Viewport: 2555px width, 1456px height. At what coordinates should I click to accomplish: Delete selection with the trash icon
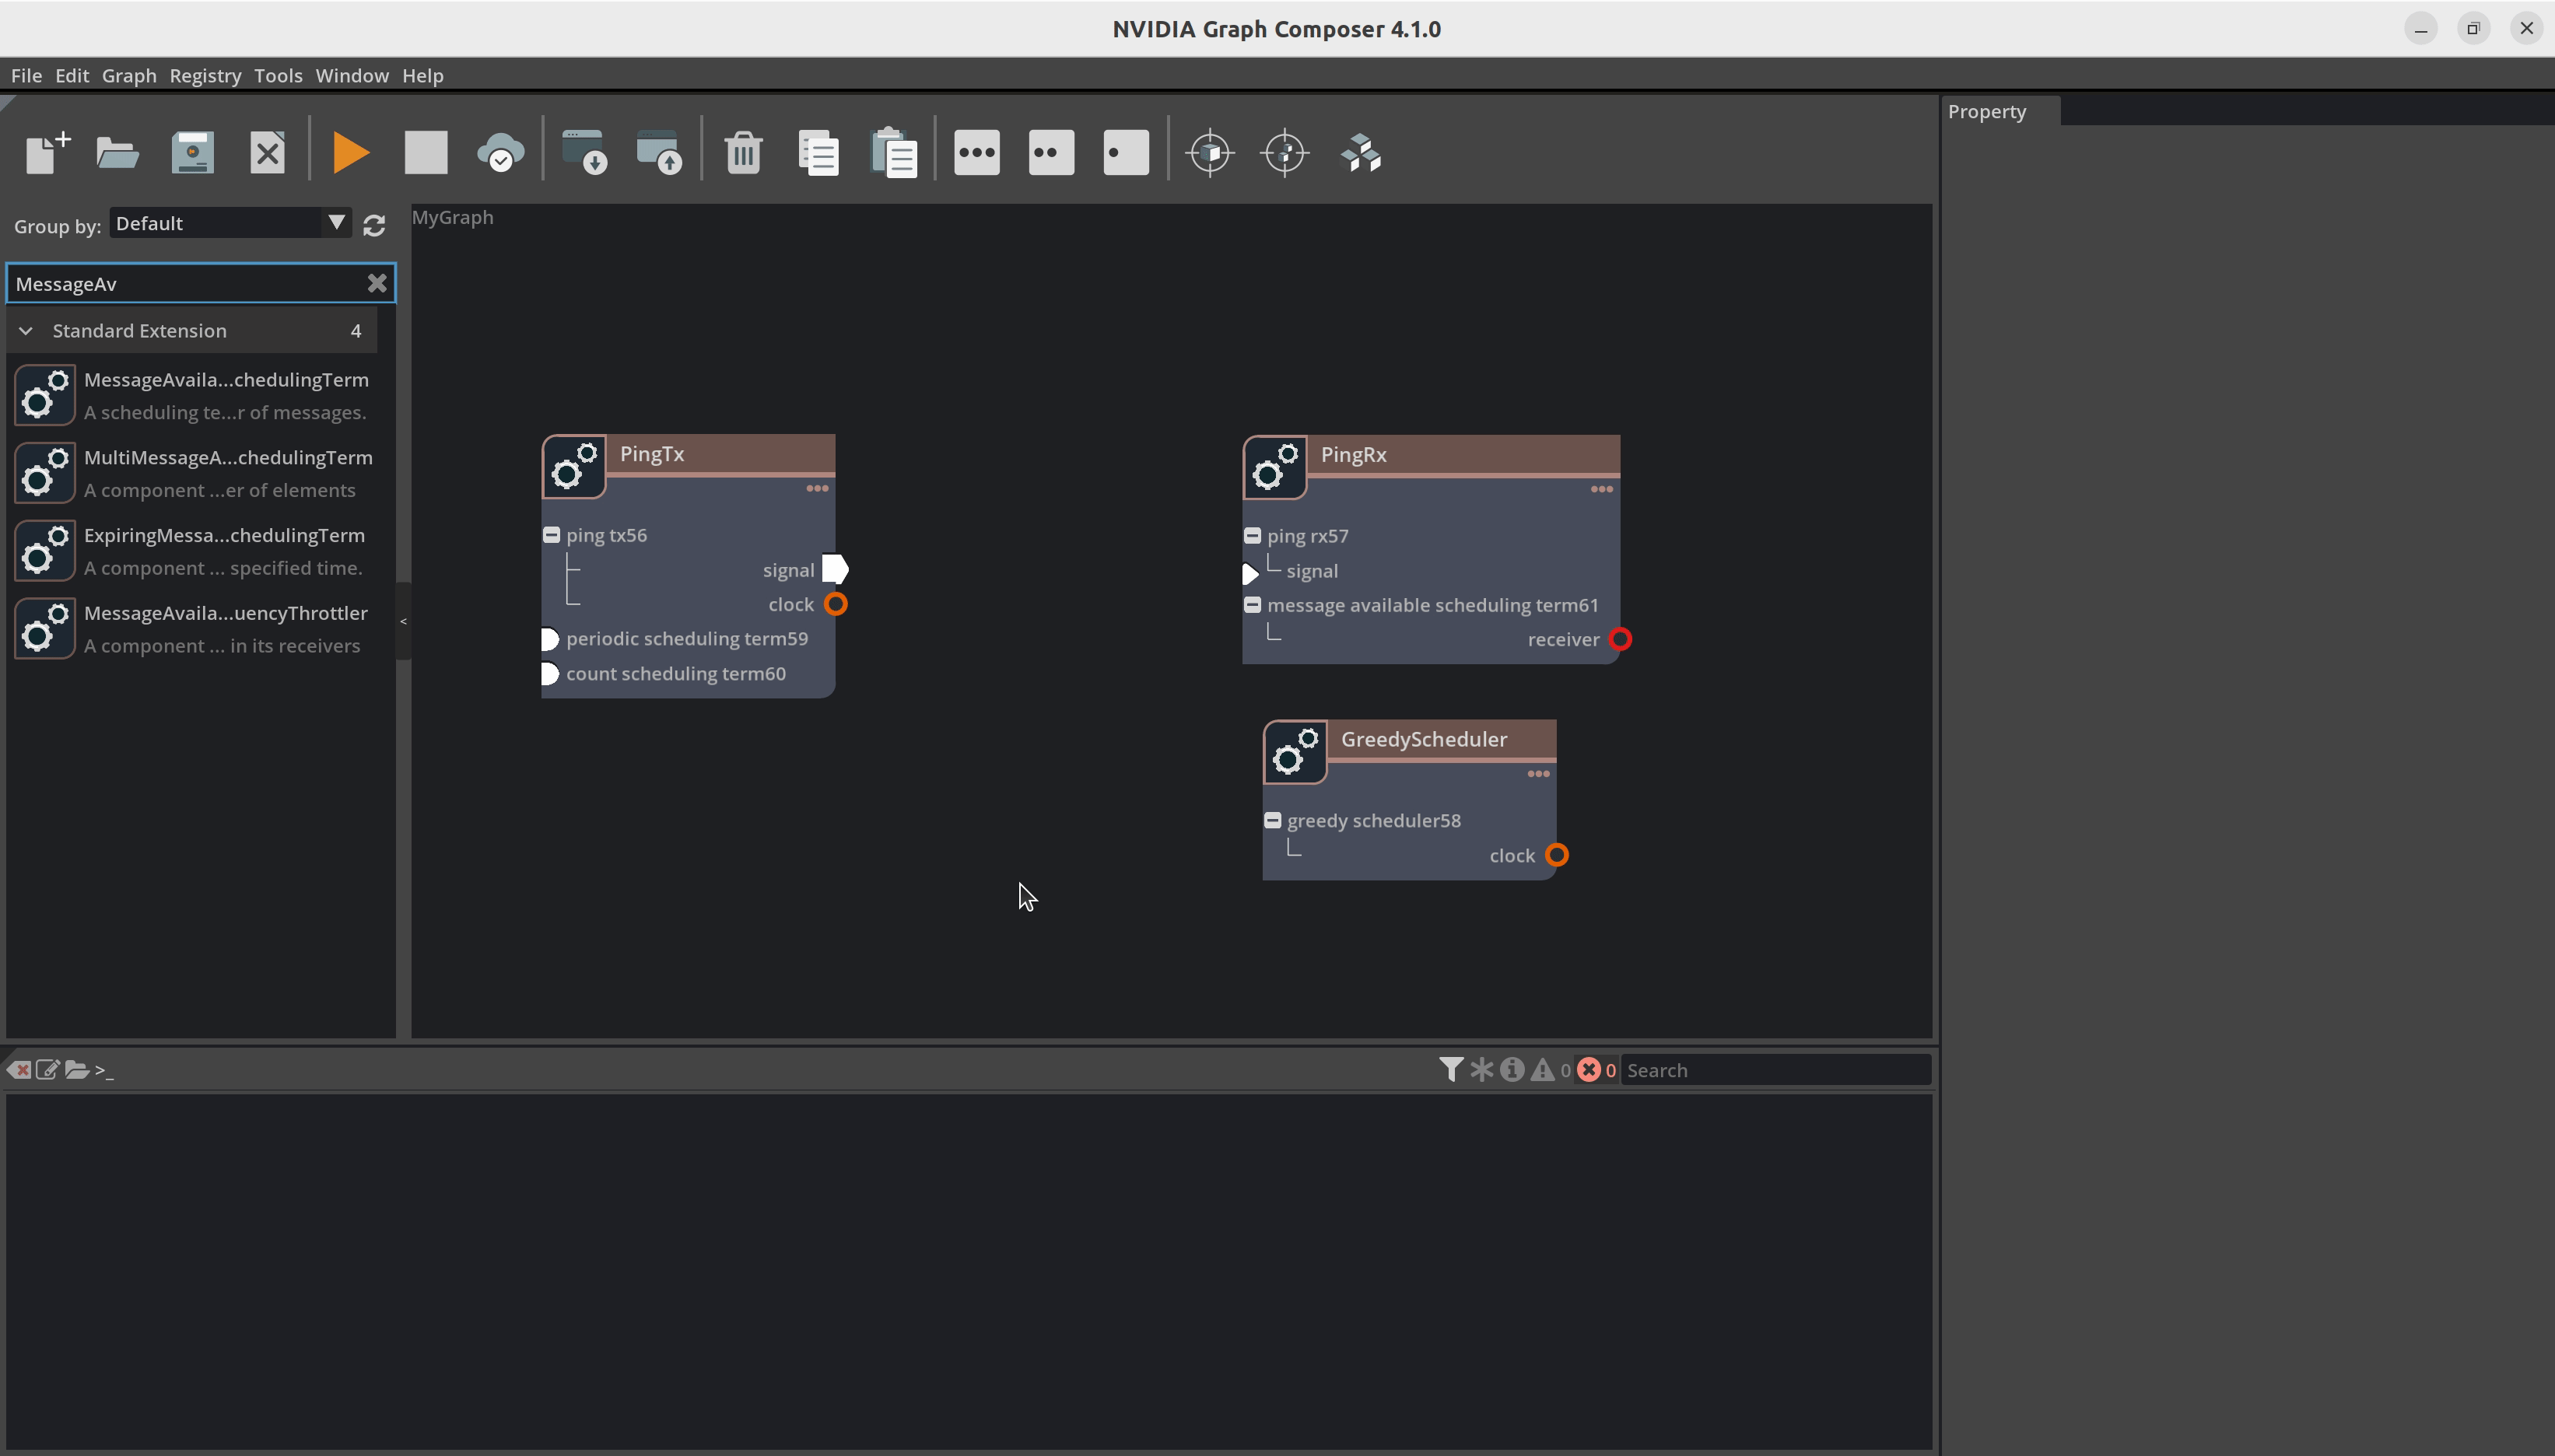point(744,153)
